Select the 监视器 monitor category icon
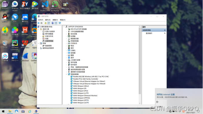This screenshot has height=114, width=203. pos(69,53)
